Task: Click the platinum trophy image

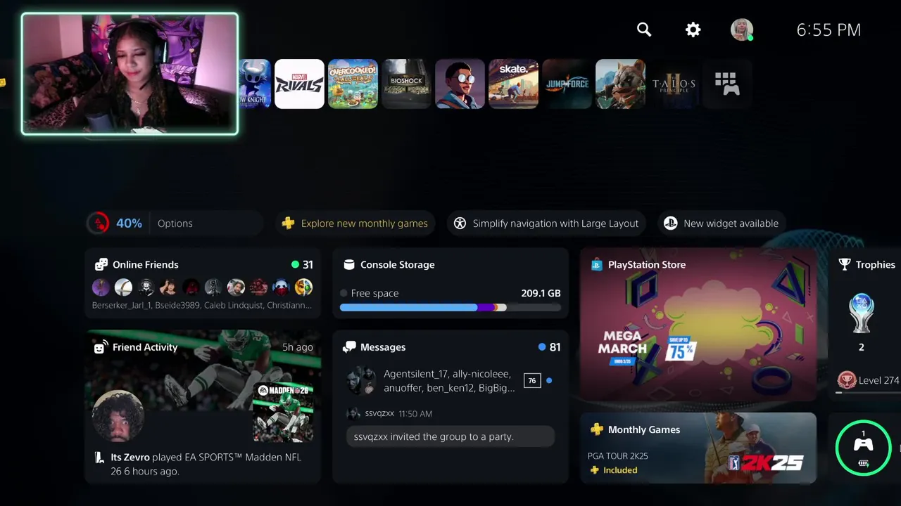Action: [862, 314]
